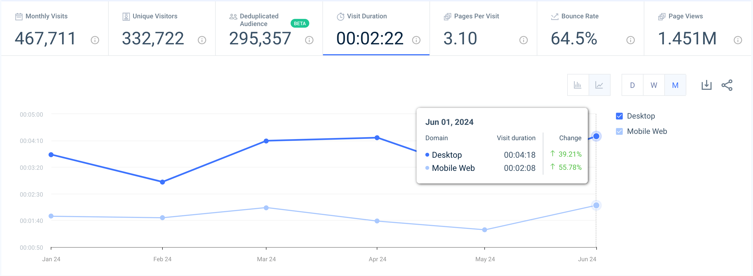Select monthly granularity M
The width and height of the screenshot is (753, 276).
pos(675,85)
